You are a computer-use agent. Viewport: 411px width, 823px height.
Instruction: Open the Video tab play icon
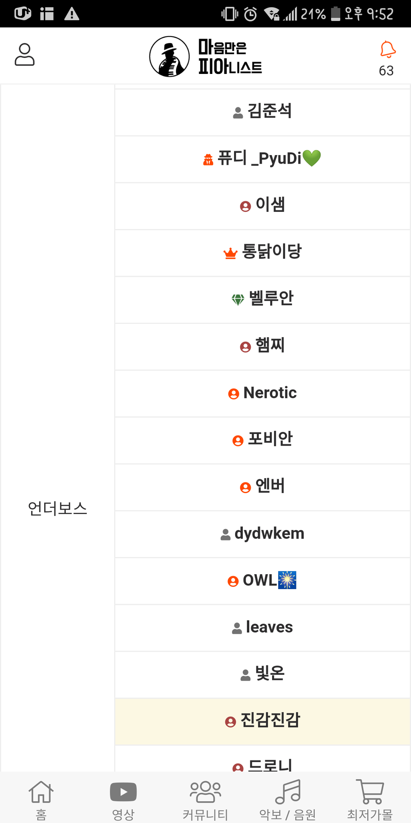[123, 792]
